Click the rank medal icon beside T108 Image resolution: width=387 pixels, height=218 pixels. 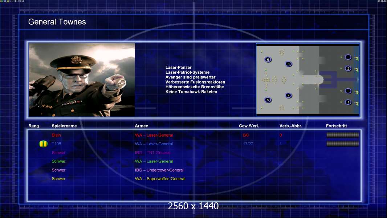coord(43,144)
